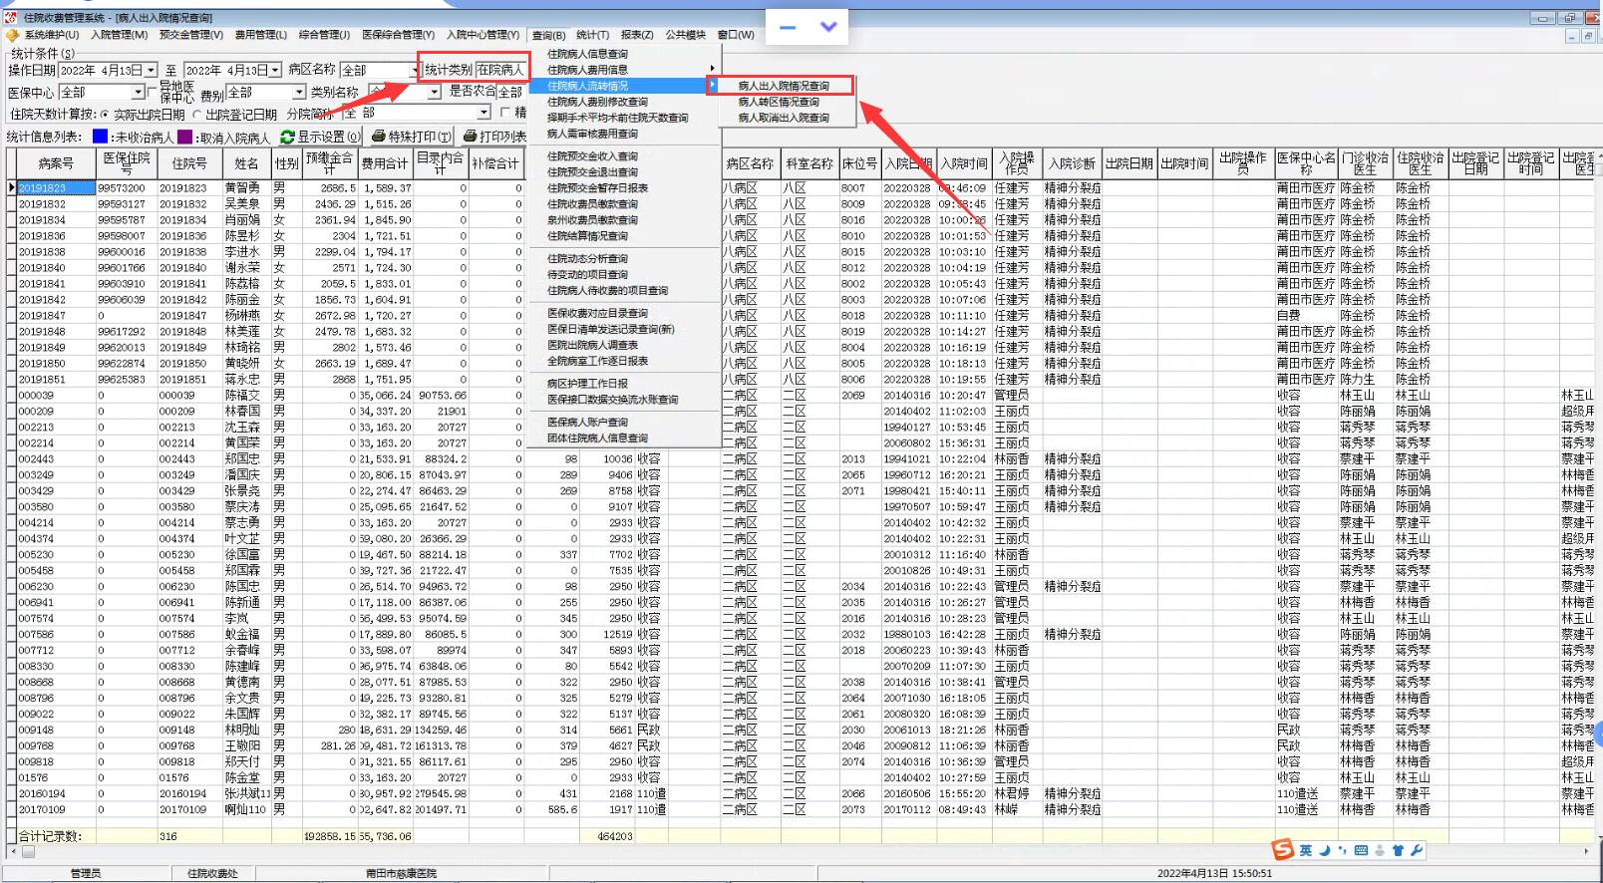Choose 病人转区情况查询 from submenu
Image resolution: width=1603 pixels, height=883 pixels.
coord(778,102)
